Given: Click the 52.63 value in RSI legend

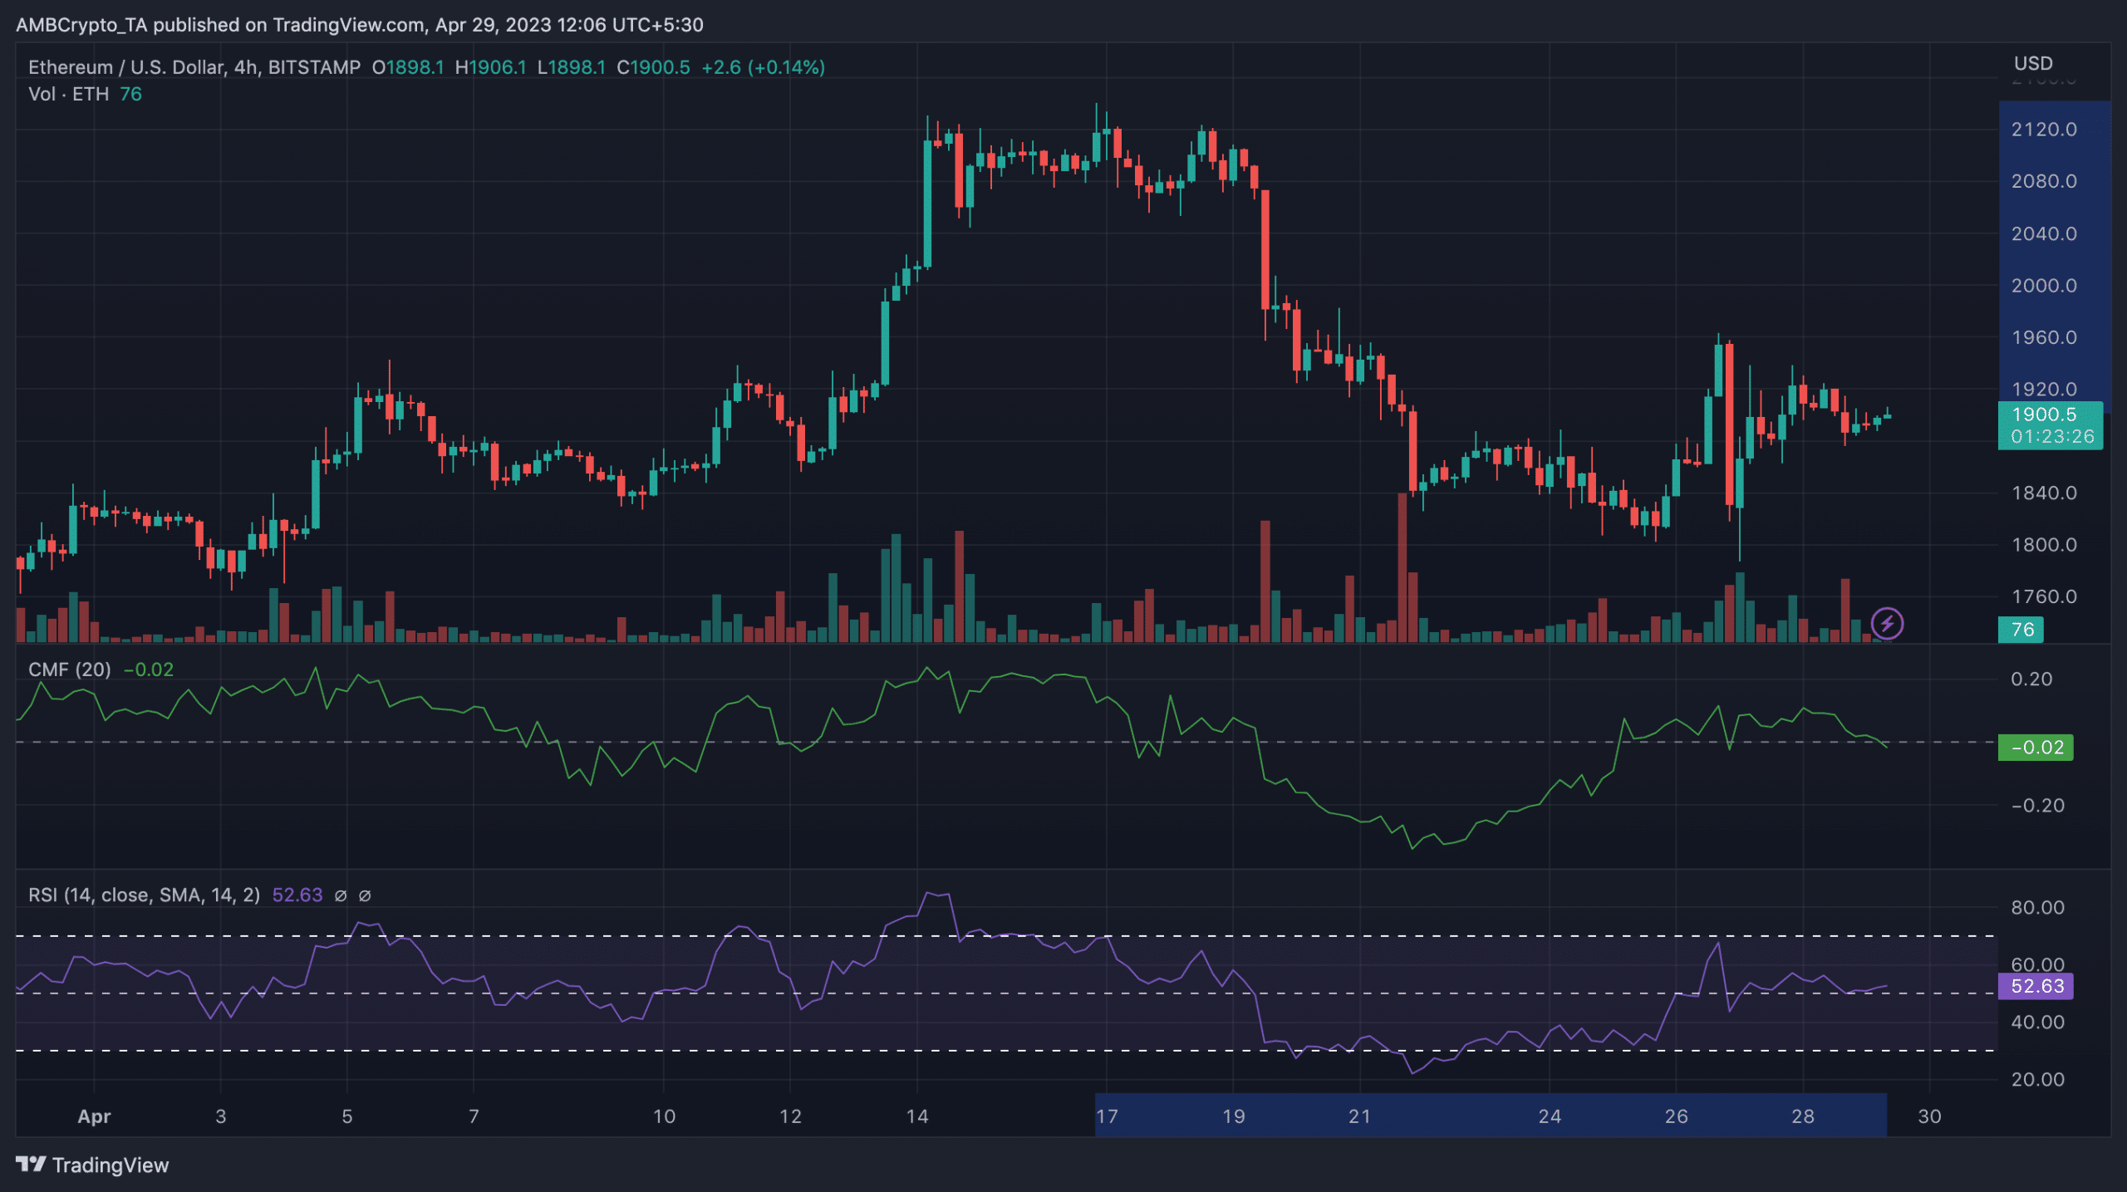Looking at the screenshot, I should click(x=297, y=895).
